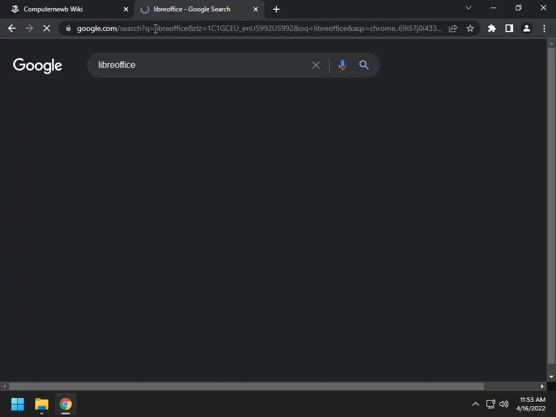Open File Explorer from taskbar
Image resolution: width=556 pixels, height=417 pixels.
pyautogui.click(x=41, y=404)
